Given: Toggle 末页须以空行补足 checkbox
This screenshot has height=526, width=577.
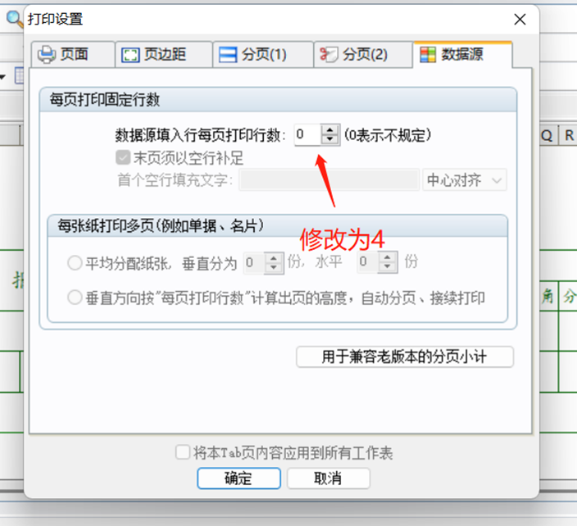Looking at the screenshot, I should click(123, 157).
